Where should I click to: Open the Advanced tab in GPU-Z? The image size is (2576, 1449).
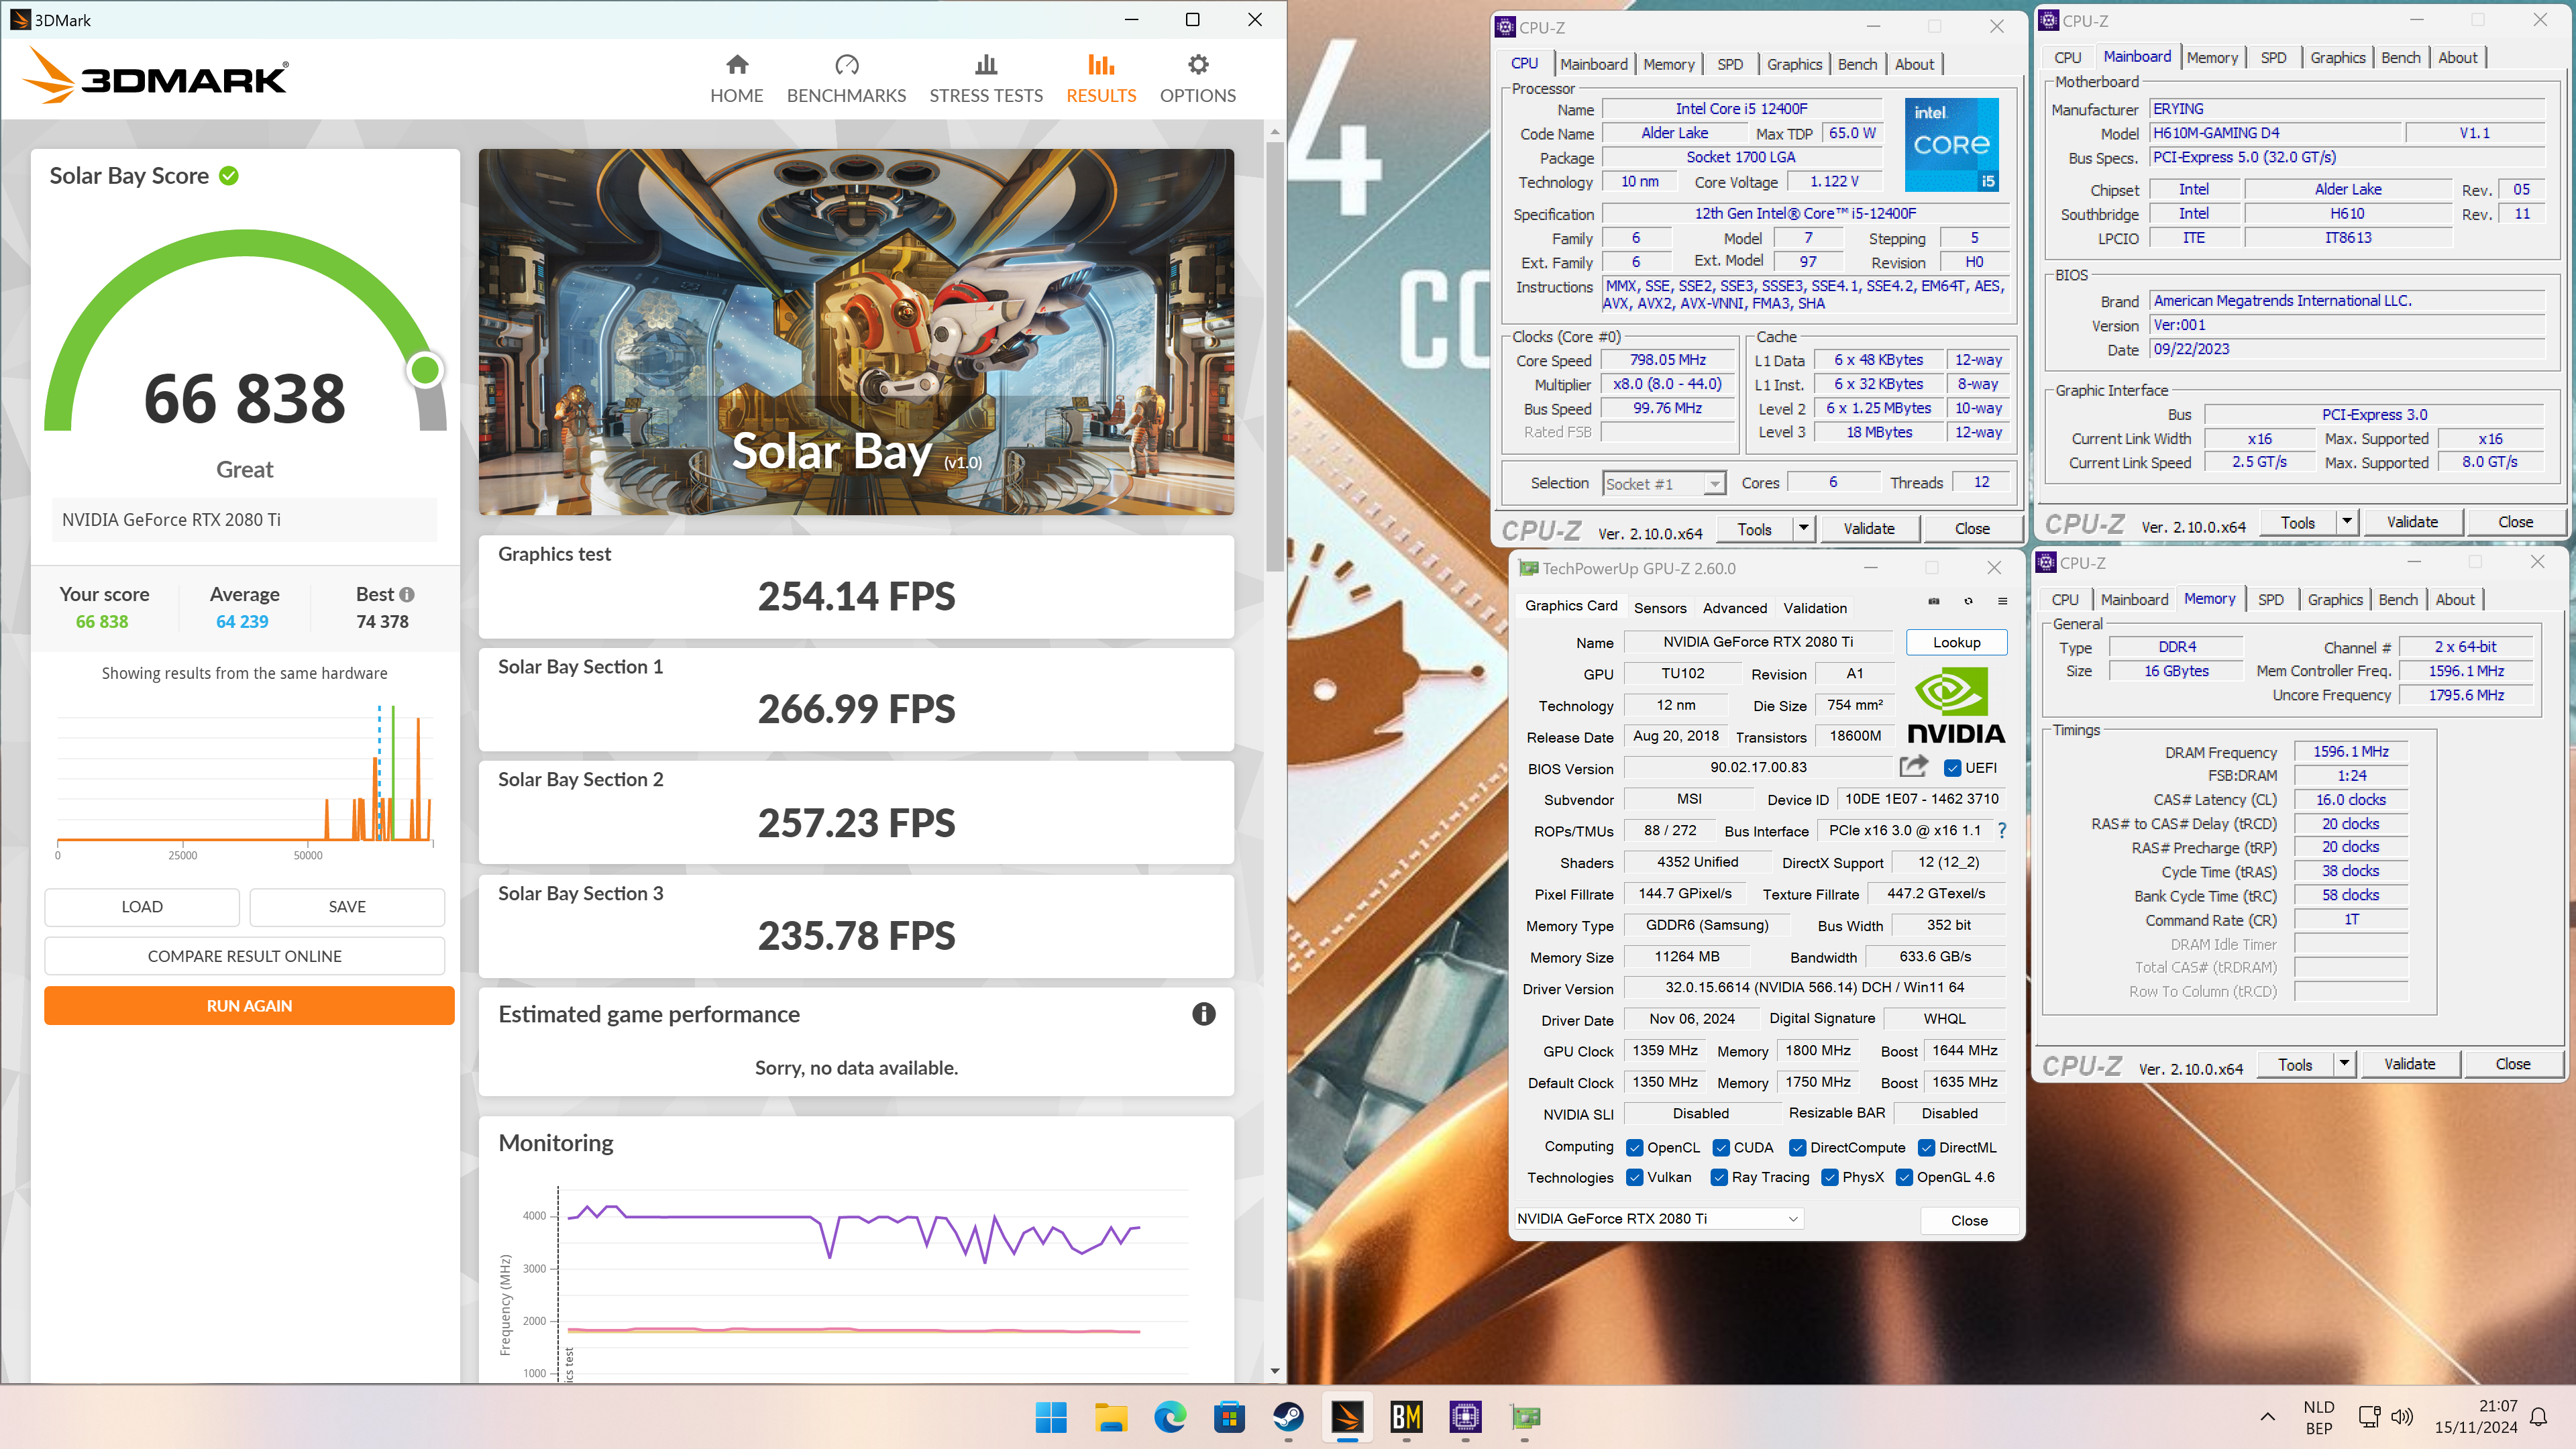point(1735,608)
